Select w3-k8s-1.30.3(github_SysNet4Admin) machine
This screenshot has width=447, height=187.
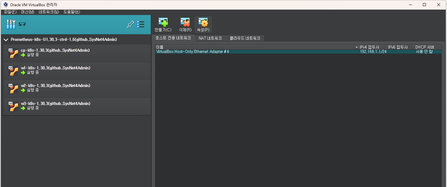tap(55, 103)
